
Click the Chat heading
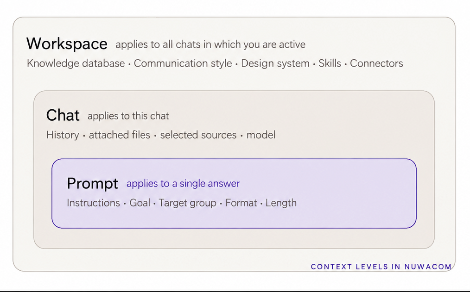pyautogui.click(x=63, y=115)
